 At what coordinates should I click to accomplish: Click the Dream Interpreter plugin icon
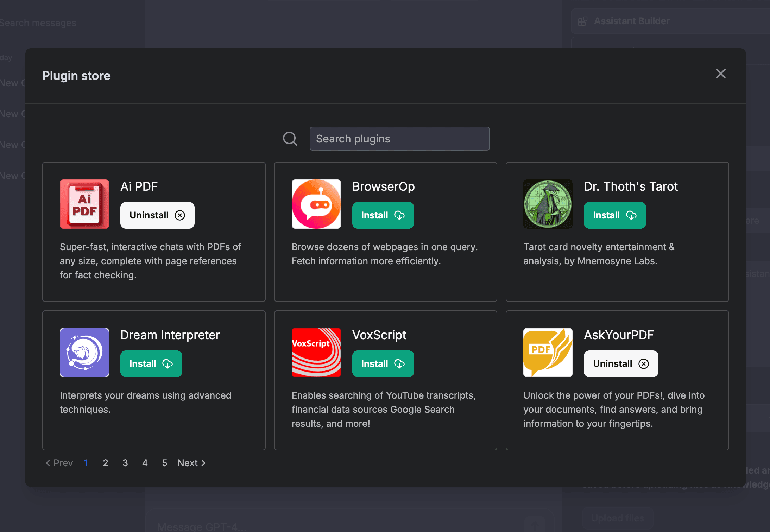click(x=84, y=353)
